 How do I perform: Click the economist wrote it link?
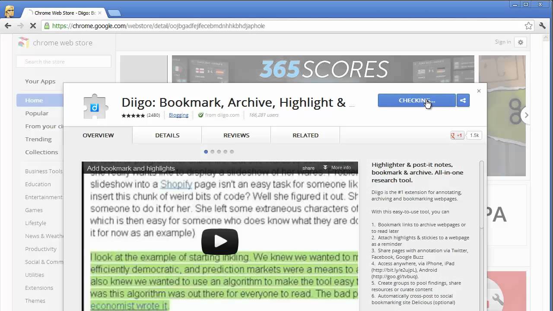tap(129, 306)
